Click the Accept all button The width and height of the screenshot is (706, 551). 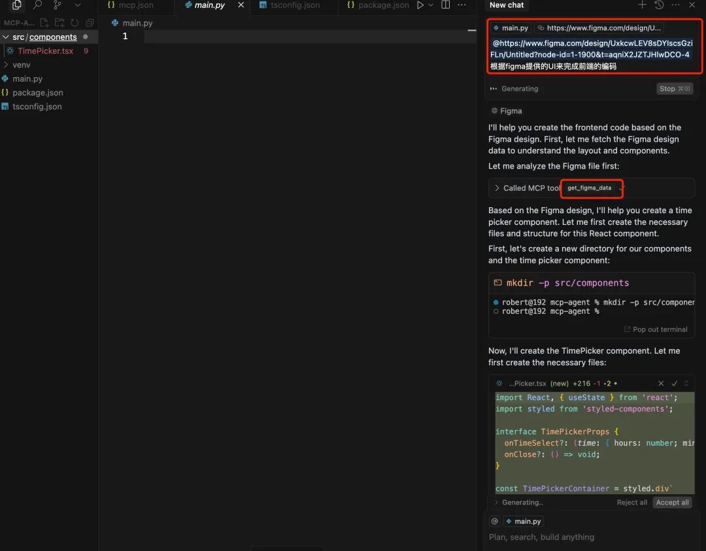point(672,503)
